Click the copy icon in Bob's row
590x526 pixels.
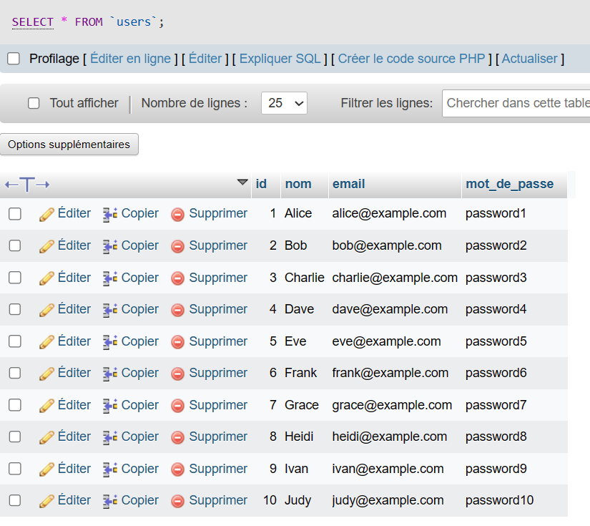110,246
